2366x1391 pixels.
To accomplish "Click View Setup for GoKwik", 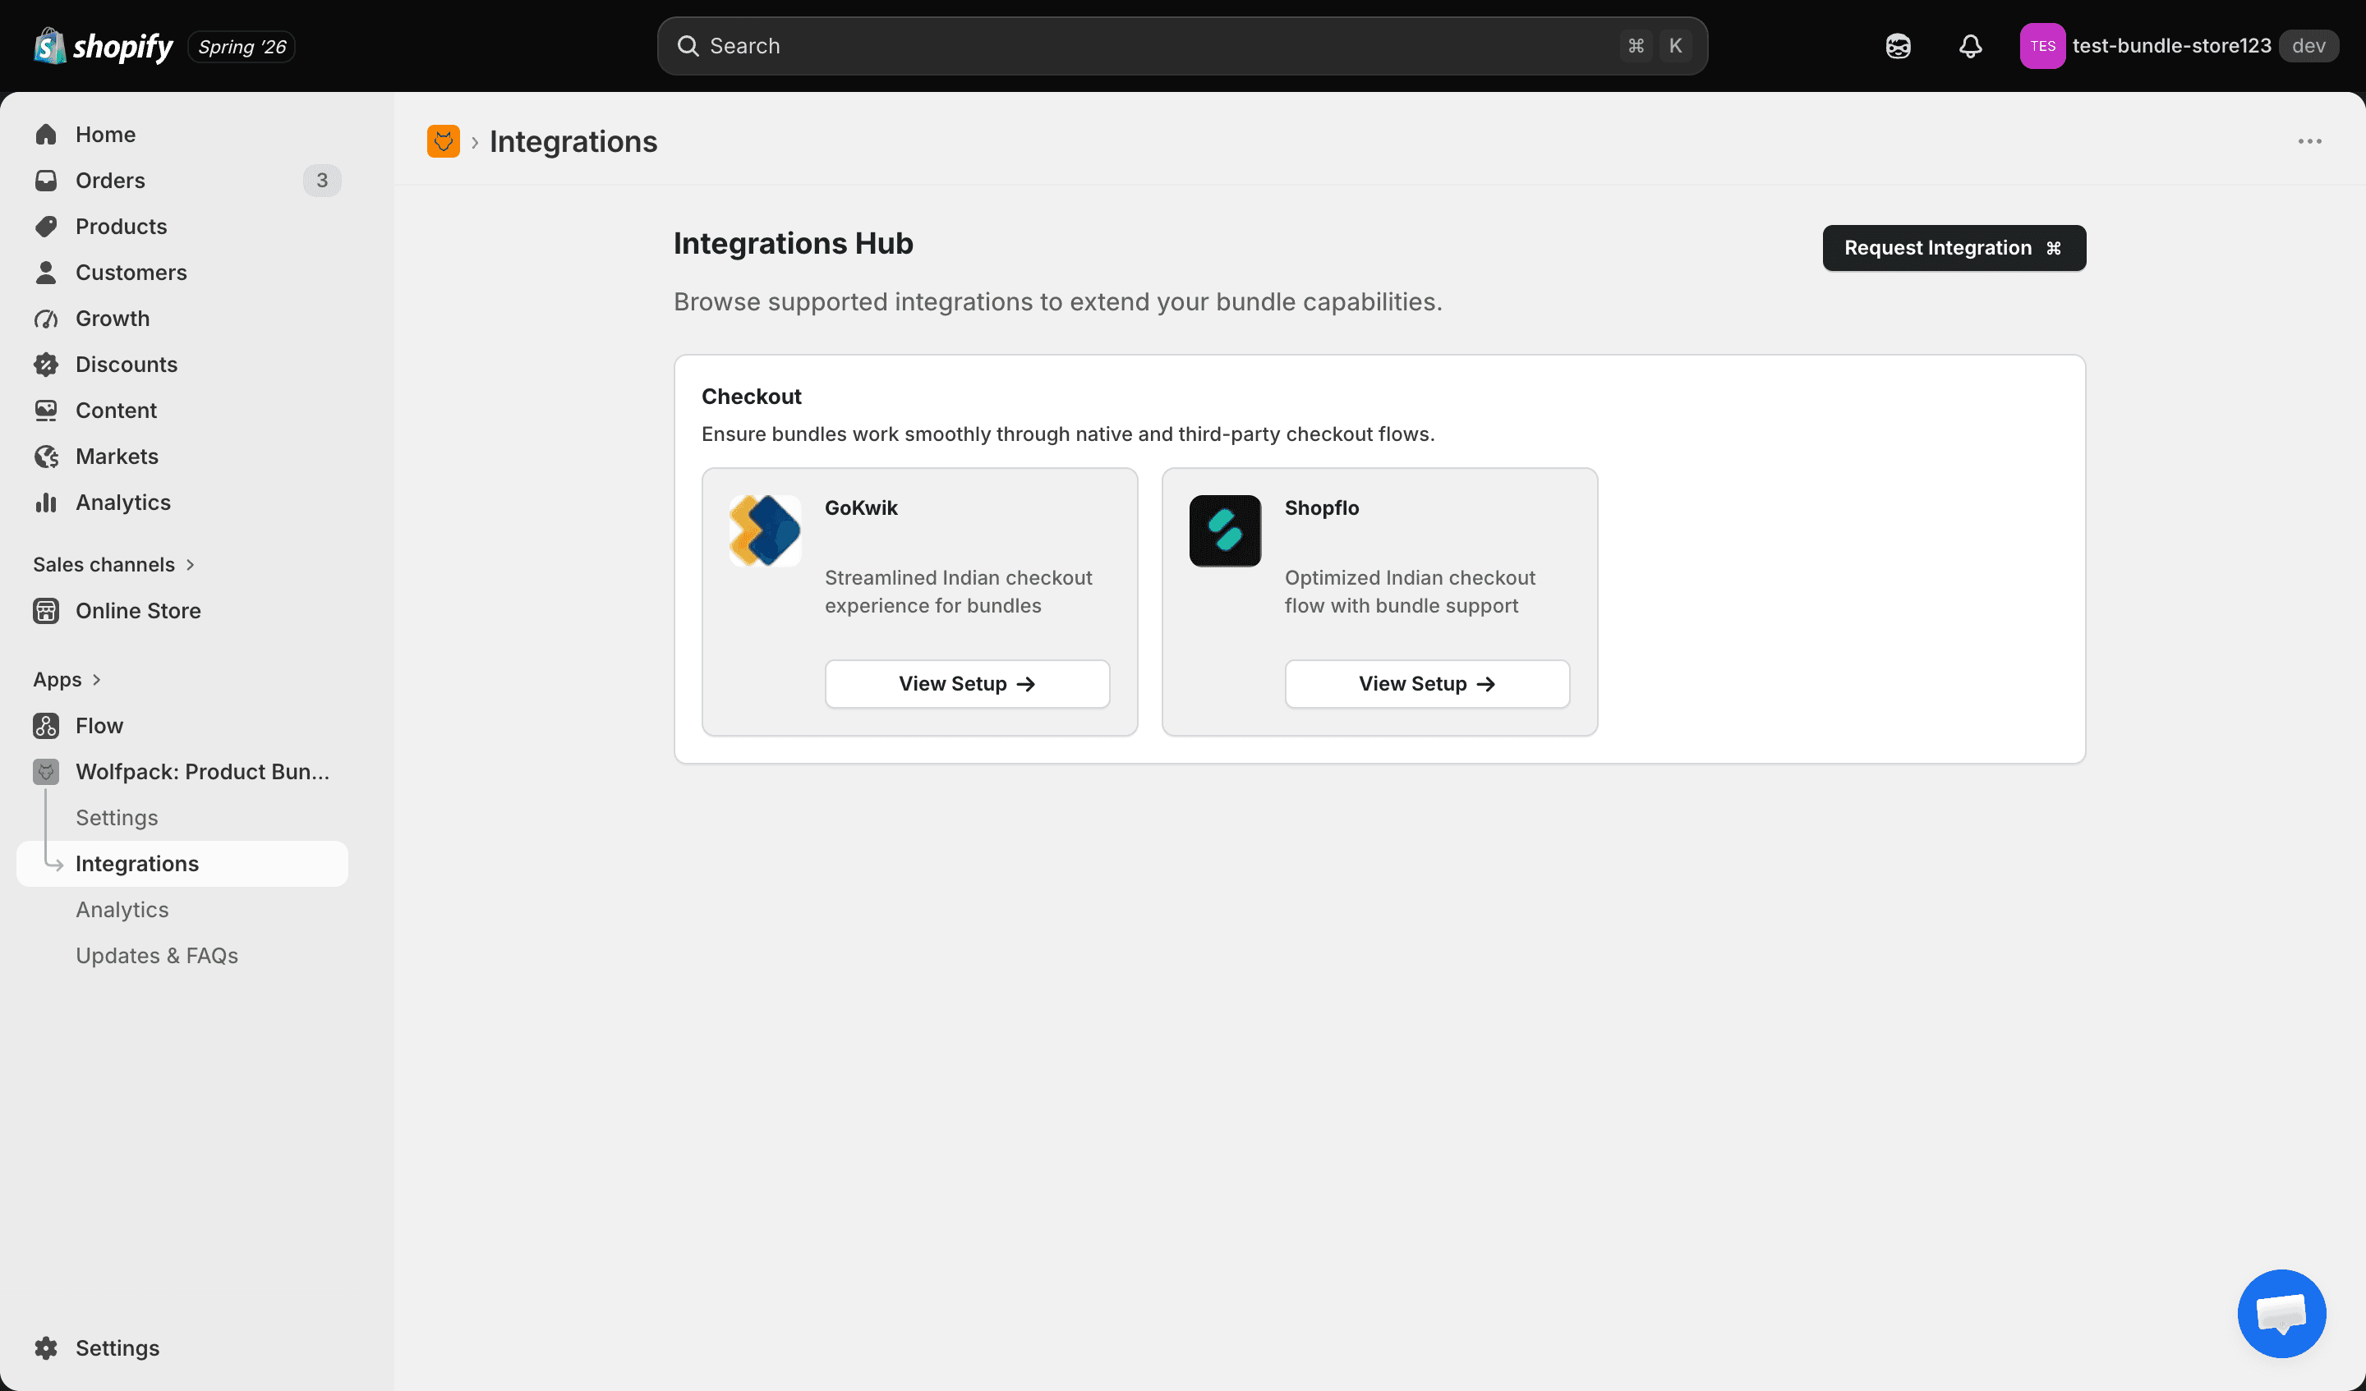I will (967, 683).
